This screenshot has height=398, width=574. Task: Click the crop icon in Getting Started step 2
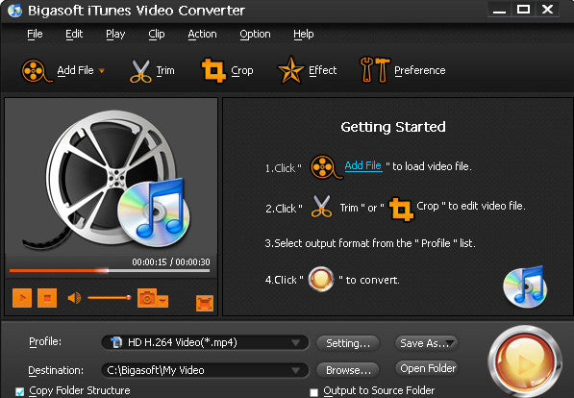tap(401, 210)
